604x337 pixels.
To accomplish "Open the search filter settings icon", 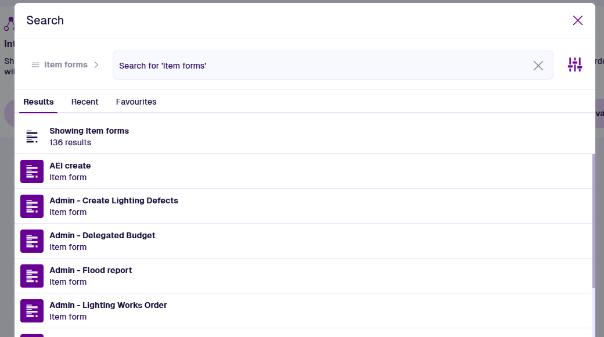I will pyautogui.click(x=574, y=64).
